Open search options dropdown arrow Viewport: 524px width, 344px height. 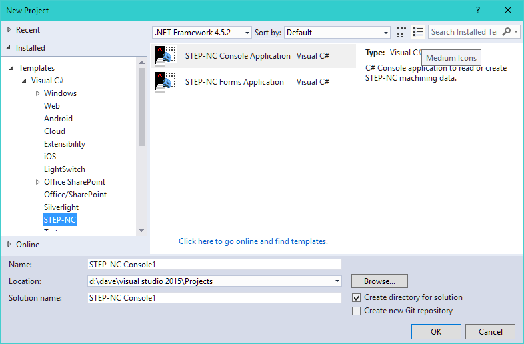(516, 32)
